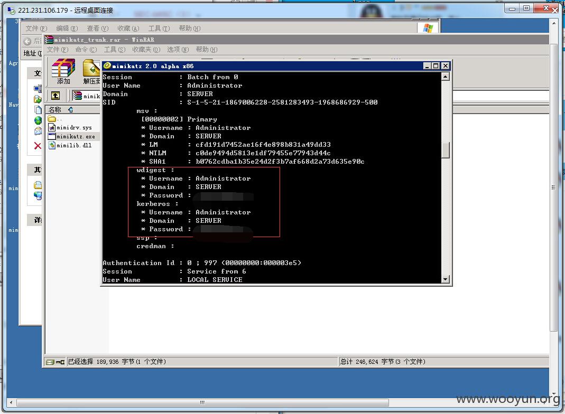The width and height of the screenshot is (565, 414).
Task: Open Explorer 收藏(A) menu in back window
Action: pyautogui.click(x=128, y=29)
